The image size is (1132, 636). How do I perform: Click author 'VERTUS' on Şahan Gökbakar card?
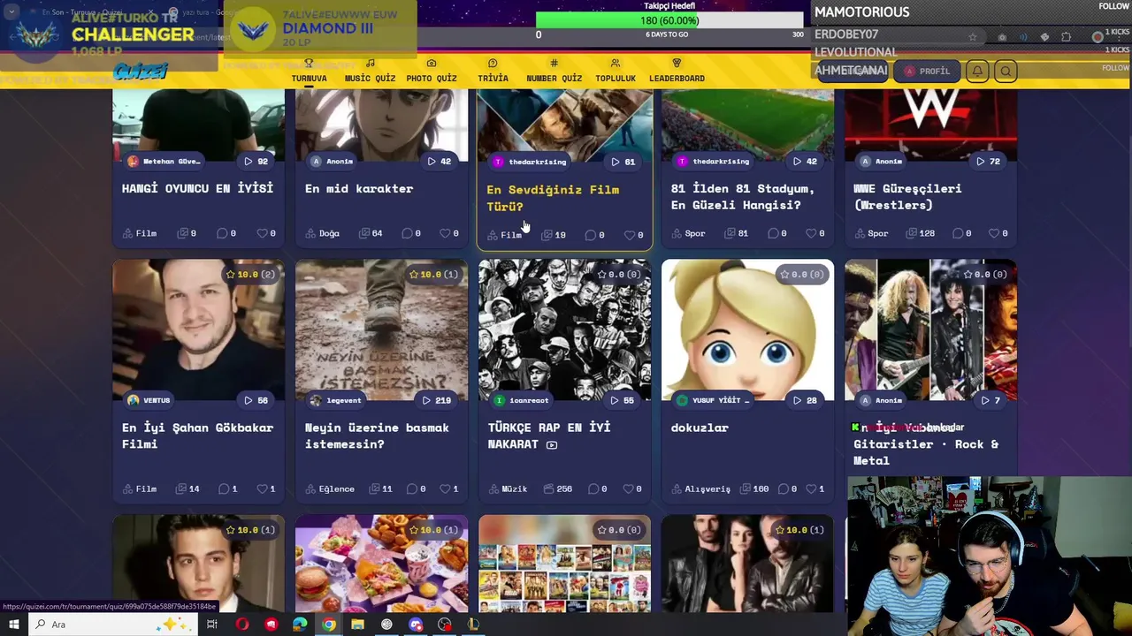coord(157,400)
